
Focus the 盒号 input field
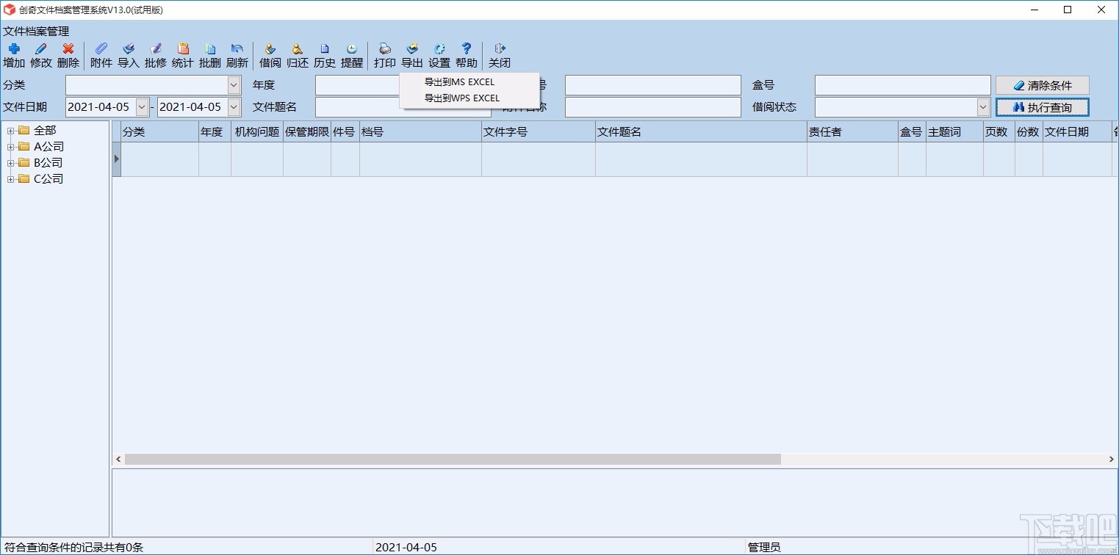click(902, 85)
